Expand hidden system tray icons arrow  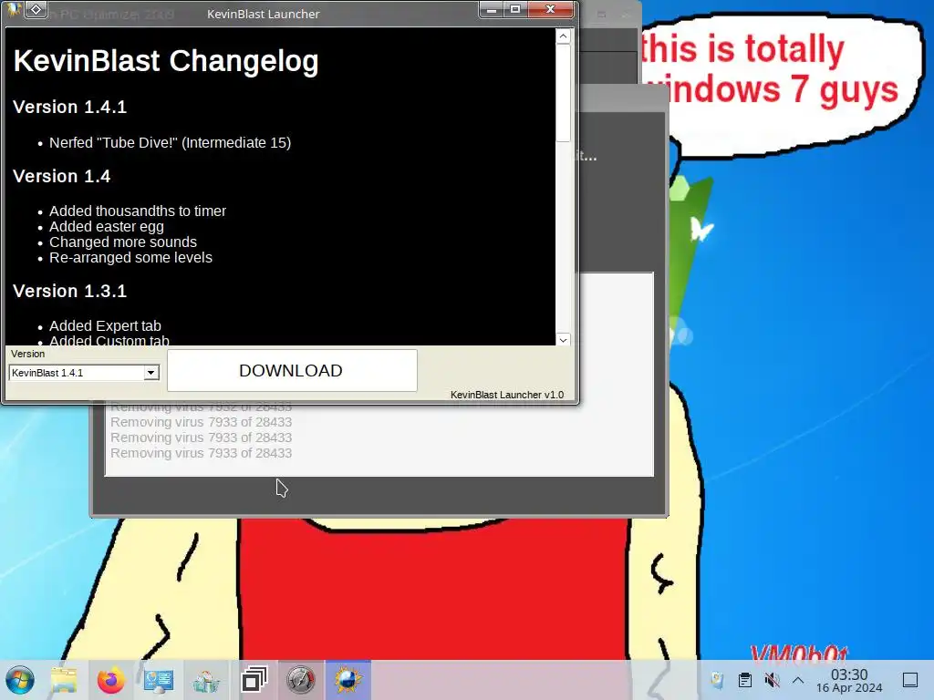coord(798,680)
